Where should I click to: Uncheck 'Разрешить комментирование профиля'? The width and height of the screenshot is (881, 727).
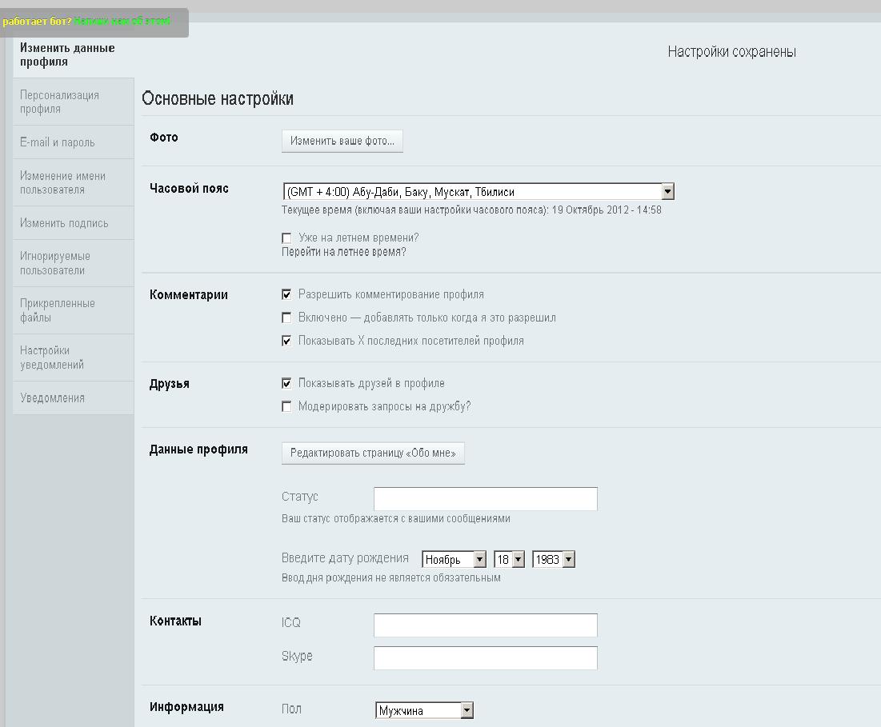point(287,294)
